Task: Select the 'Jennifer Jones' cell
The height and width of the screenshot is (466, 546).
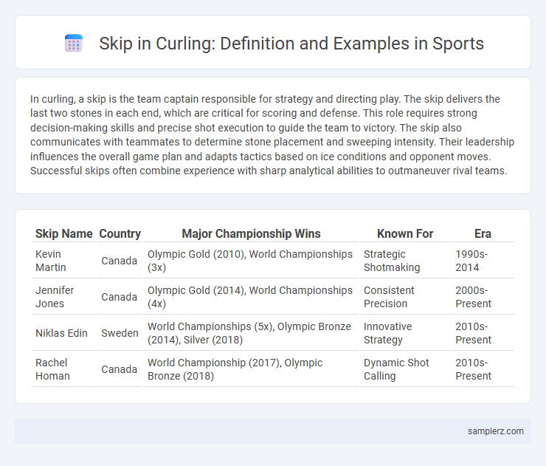Action: pyautogui.click(x=63, y=297)
